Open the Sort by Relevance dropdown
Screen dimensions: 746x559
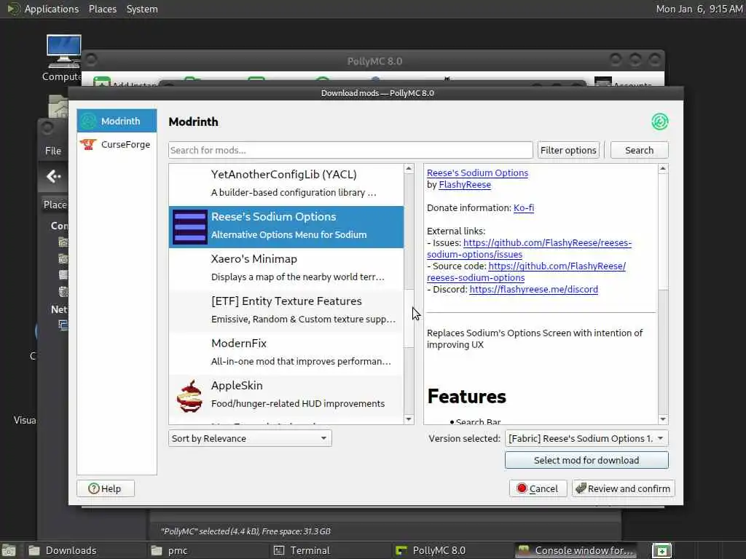(250, 438)
